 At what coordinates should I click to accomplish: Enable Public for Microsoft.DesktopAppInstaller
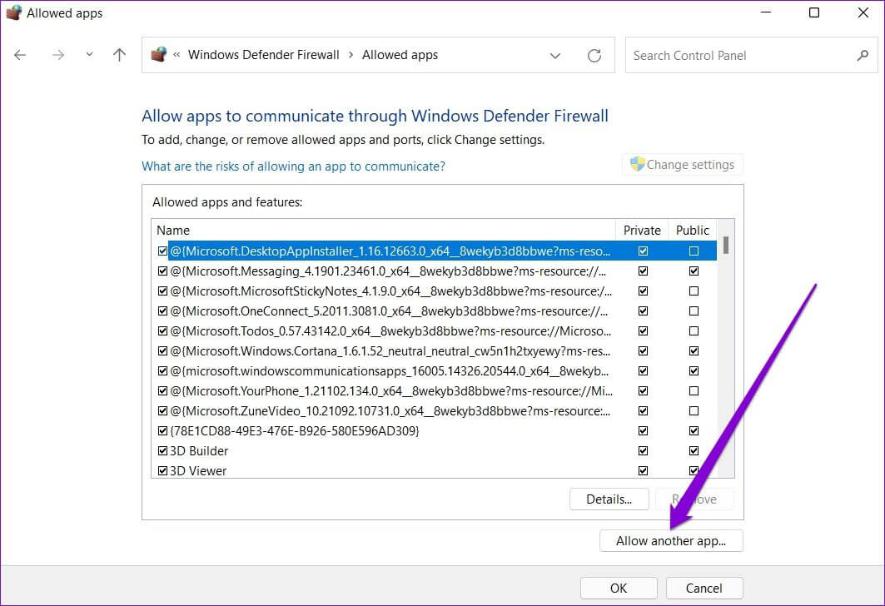694,251
